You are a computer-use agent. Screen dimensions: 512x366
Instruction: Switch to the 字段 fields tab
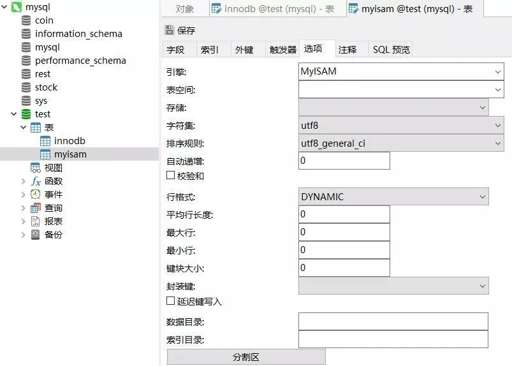coord(179,50)
